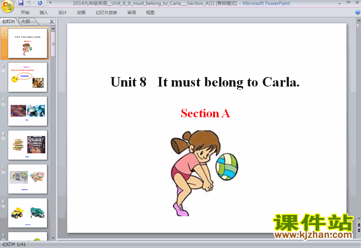Click animation star icon beside slide 4

click(3, 138)
